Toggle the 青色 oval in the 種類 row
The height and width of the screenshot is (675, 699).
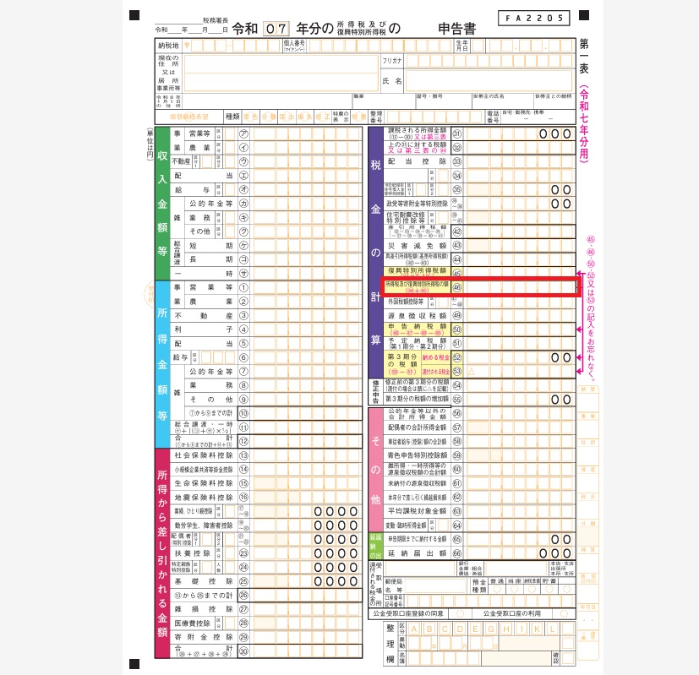(x=251, y=117)
